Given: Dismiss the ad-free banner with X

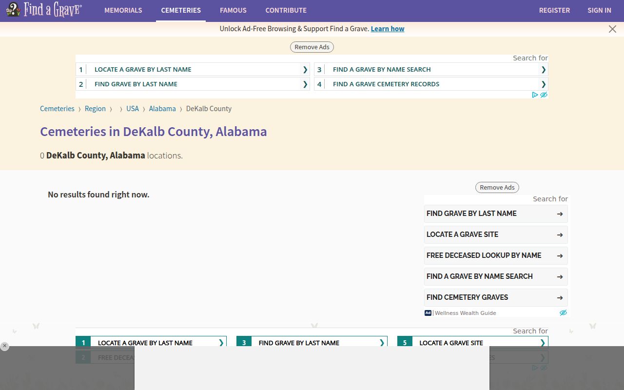Looking at the screenshot, I should pos(612,29).
